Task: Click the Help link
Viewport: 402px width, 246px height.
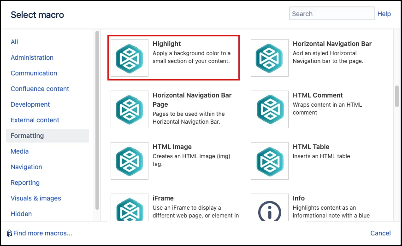Action: pyautogui.click(x=384, y=14)
